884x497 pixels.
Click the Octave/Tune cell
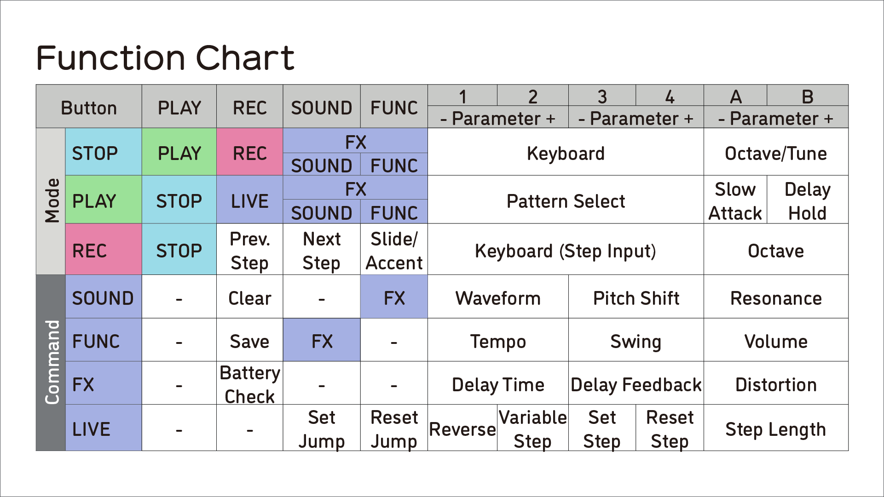pos(776,153)
